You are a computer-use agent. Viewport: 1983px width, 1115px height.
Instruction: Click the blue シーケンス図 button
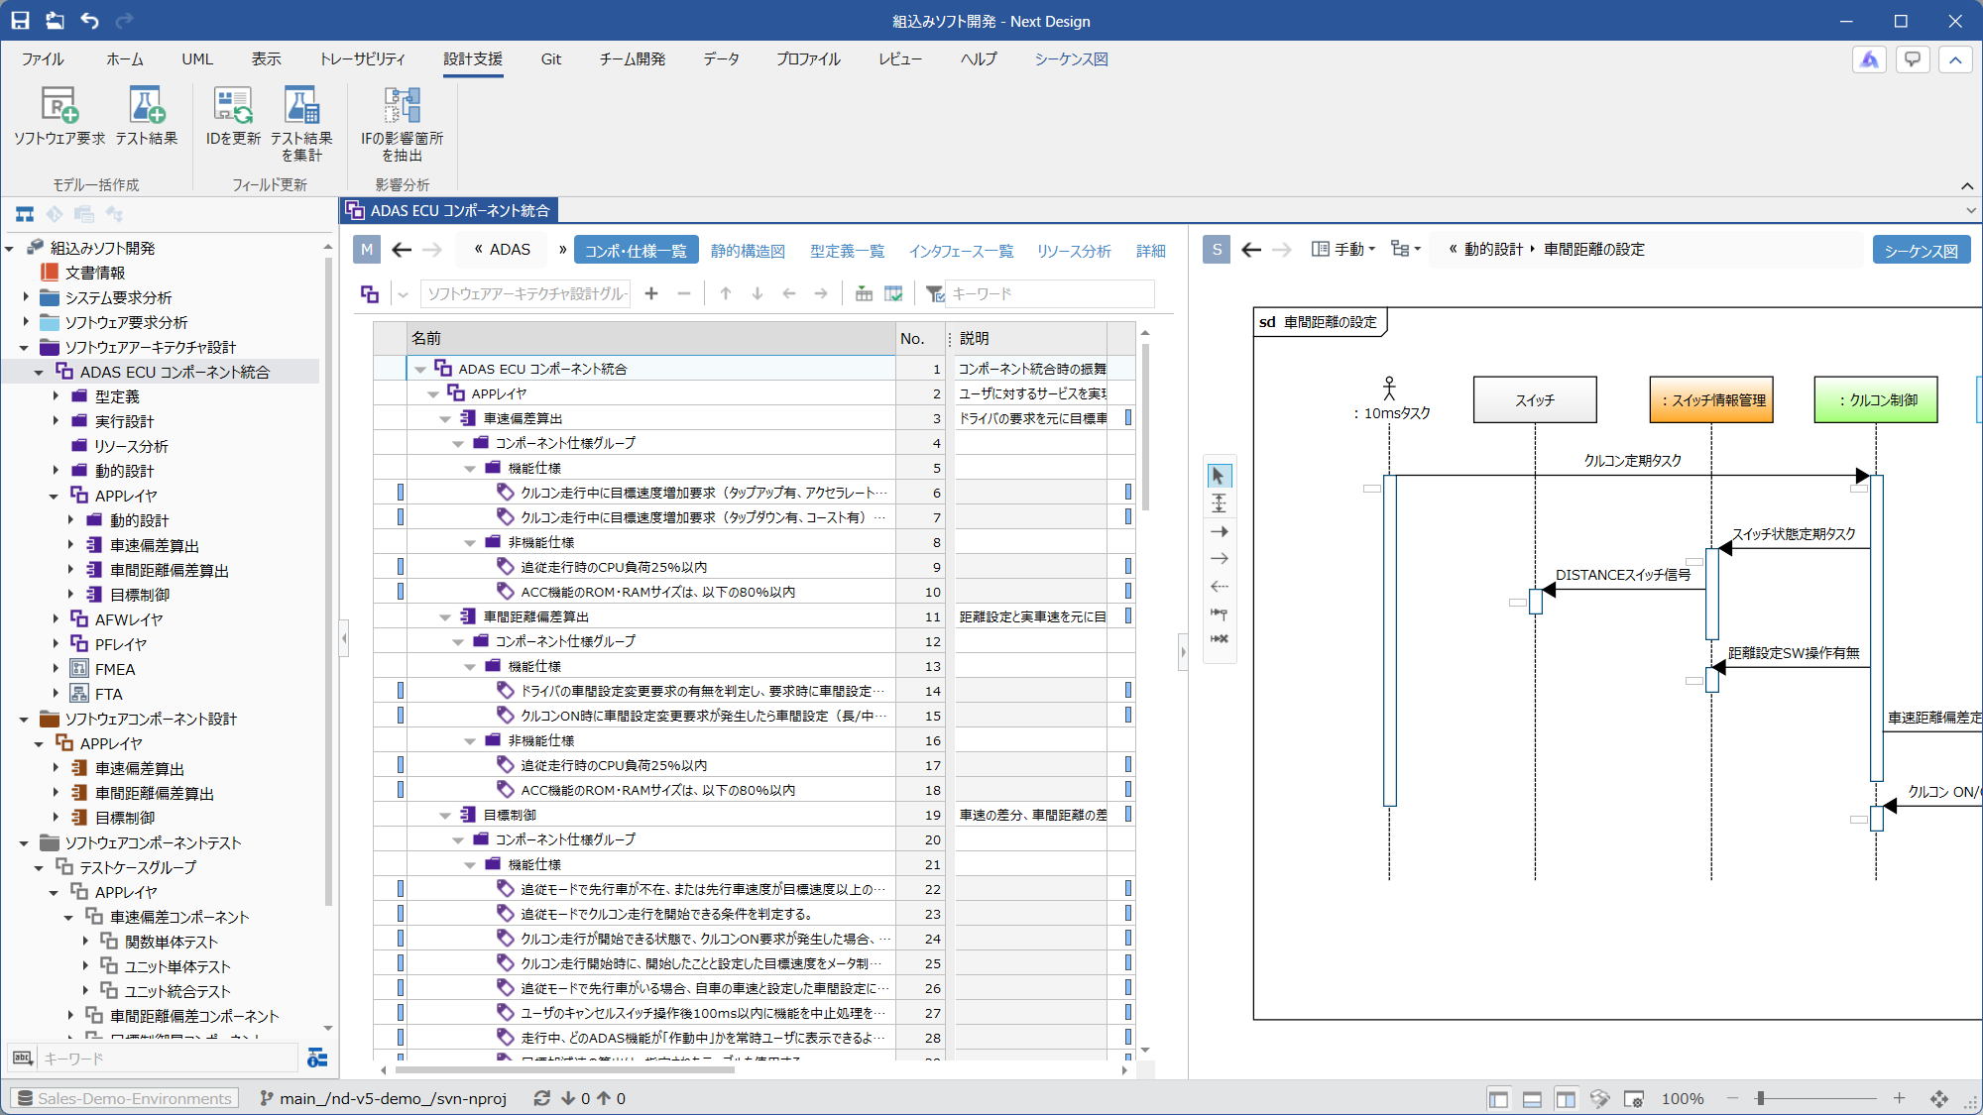pyautogui.click(x=1921, y=251)
